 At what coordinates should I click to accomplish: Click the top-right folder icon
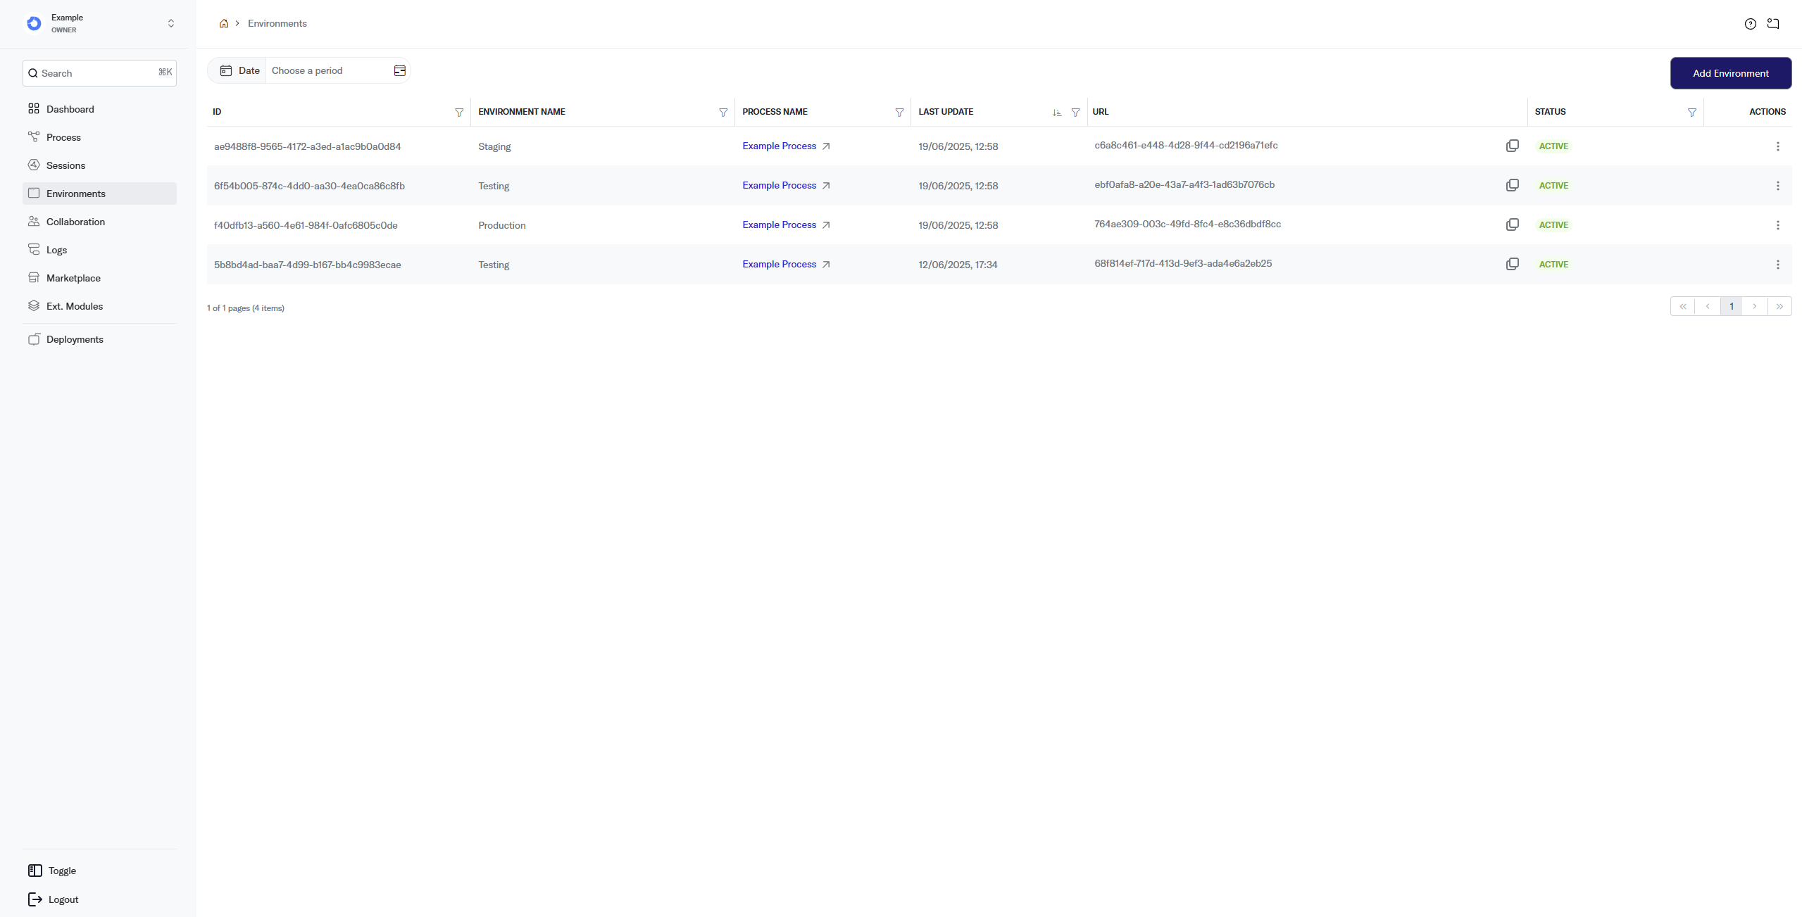click(1773, 24)
